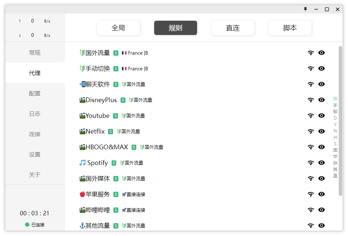The width and height of the screenshot is (348, 236).
Task: Open the 代理 sidebar page
Action: [x=35, y=73]
